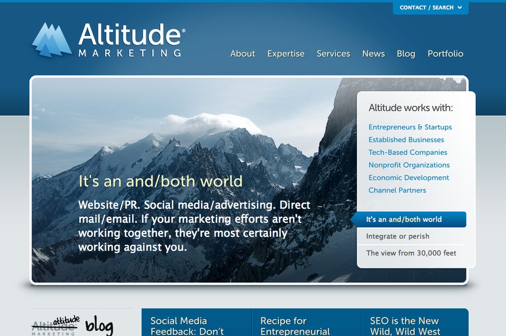Viewport: 506px width, 336px height.
Task: Open the Blog navigation link
Action: [406, 53]
